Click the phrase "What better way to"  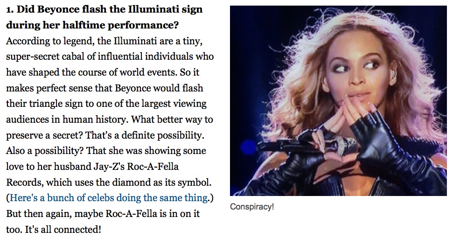(172, 119)
